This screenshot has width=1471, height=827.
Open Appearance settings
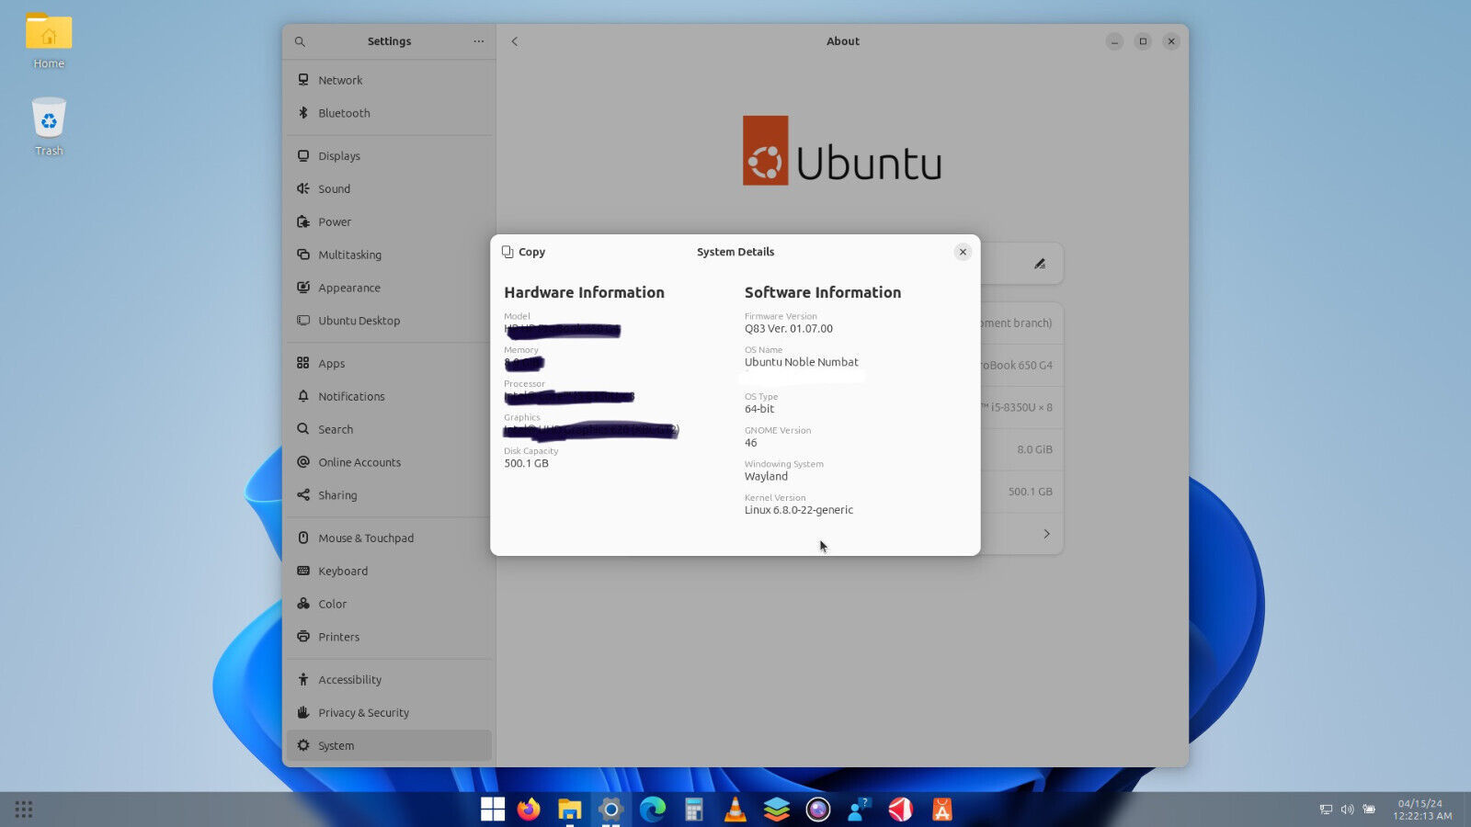(389, 289)
